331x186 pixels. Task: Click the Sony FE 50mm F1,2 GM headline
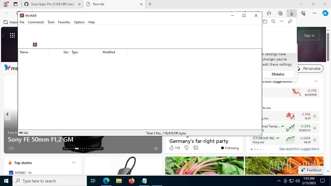(41, 139)
